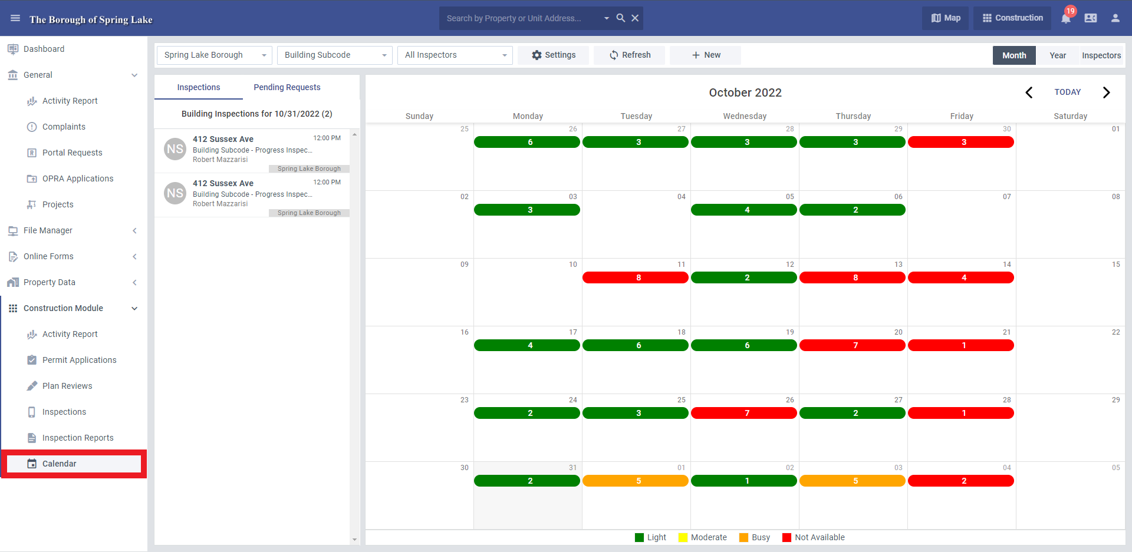The height and width of the screenshot is (552, 1132).
Task: Open Permit Applications in sidebar
Action: [x=80, y=360]
